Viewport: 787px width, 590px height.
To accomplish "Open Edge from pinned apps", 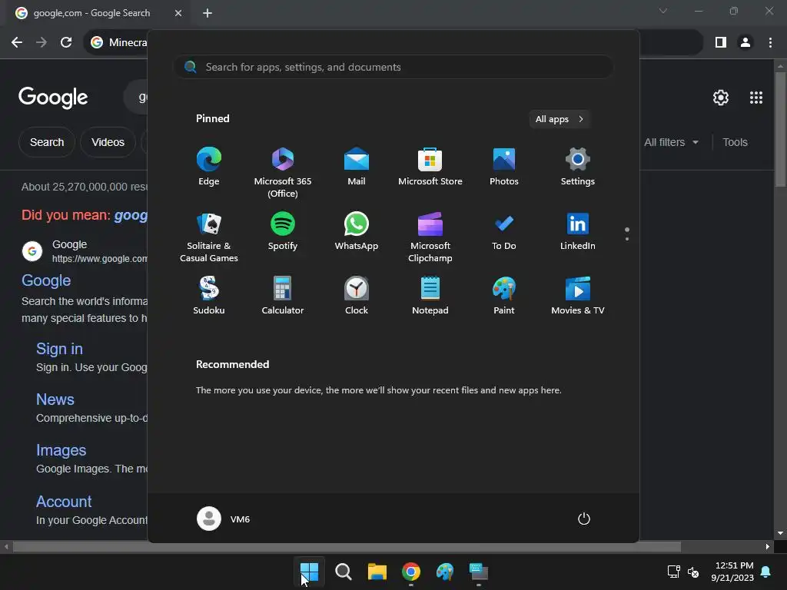I will point(209,167).
